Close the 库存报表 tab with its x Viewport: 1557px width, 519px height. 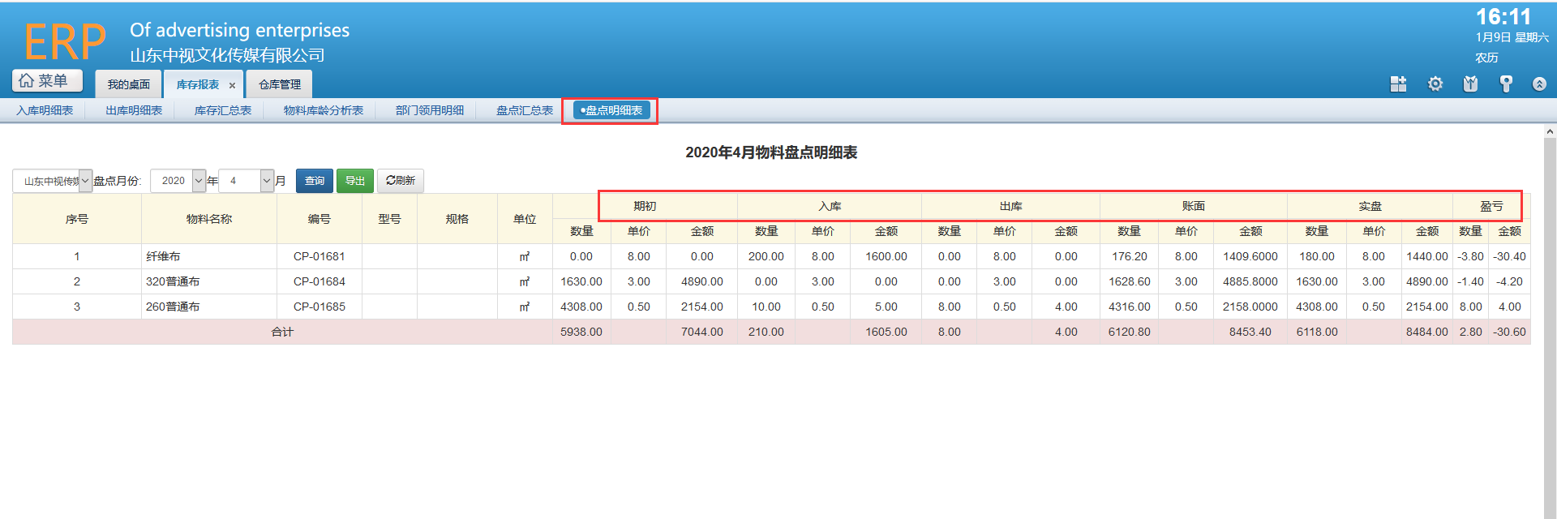point(232,85)
